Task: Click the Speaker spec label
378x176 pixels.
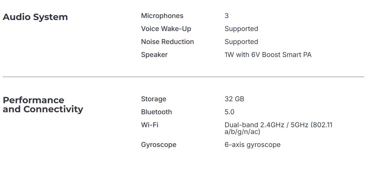Action: 154,55
